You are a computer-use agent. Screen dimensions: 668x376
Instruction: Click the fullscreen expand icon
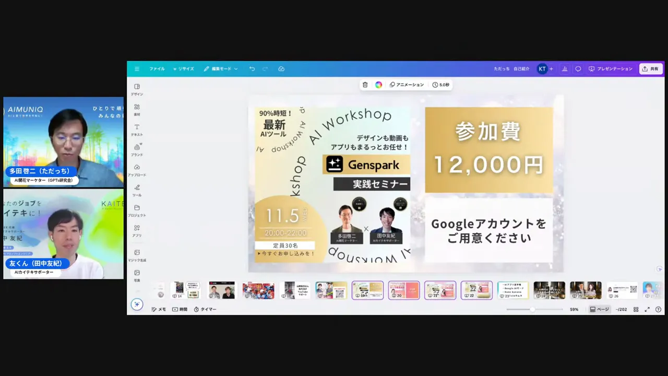[647, 310]
